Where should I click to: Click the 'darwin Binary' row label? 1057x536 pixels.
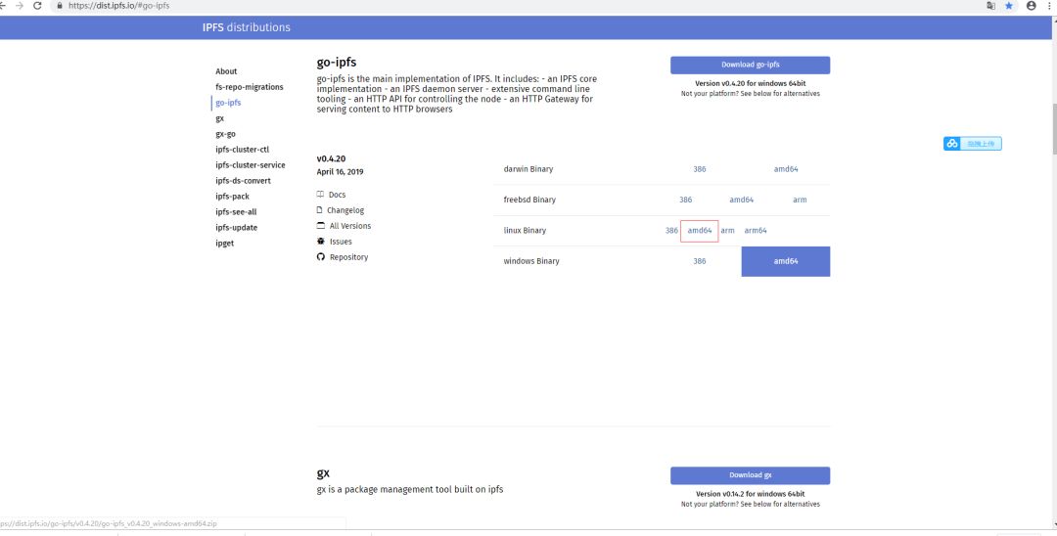pyautogui.click(x=528, y=169)
